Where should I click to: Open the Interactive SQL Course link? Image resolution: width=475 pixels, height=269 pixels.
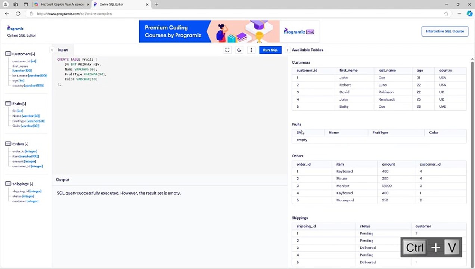pyautogui.click(x=445, y=31)
